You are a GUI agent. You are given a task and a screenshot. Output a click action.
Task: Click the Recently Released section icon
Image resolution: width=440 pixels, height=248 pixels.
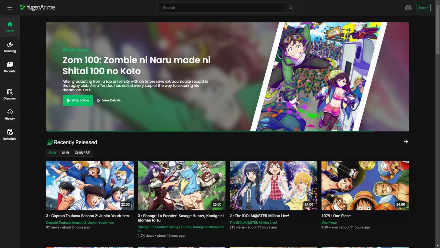50,142
